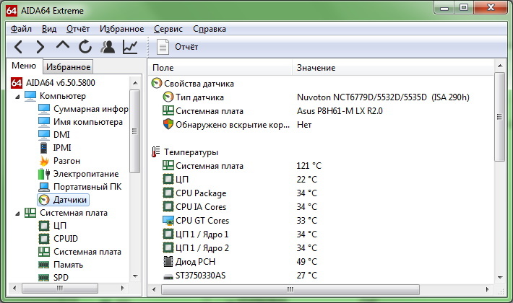Select the Свойства датчика section header
Image resolution: width=513 pixels, height=303 pixels.
pos(193,84)
